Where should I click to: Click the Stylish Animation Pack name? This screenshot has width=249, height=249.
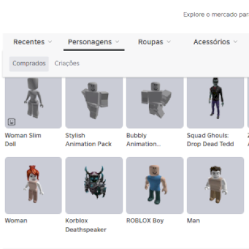tap(88, 139)
